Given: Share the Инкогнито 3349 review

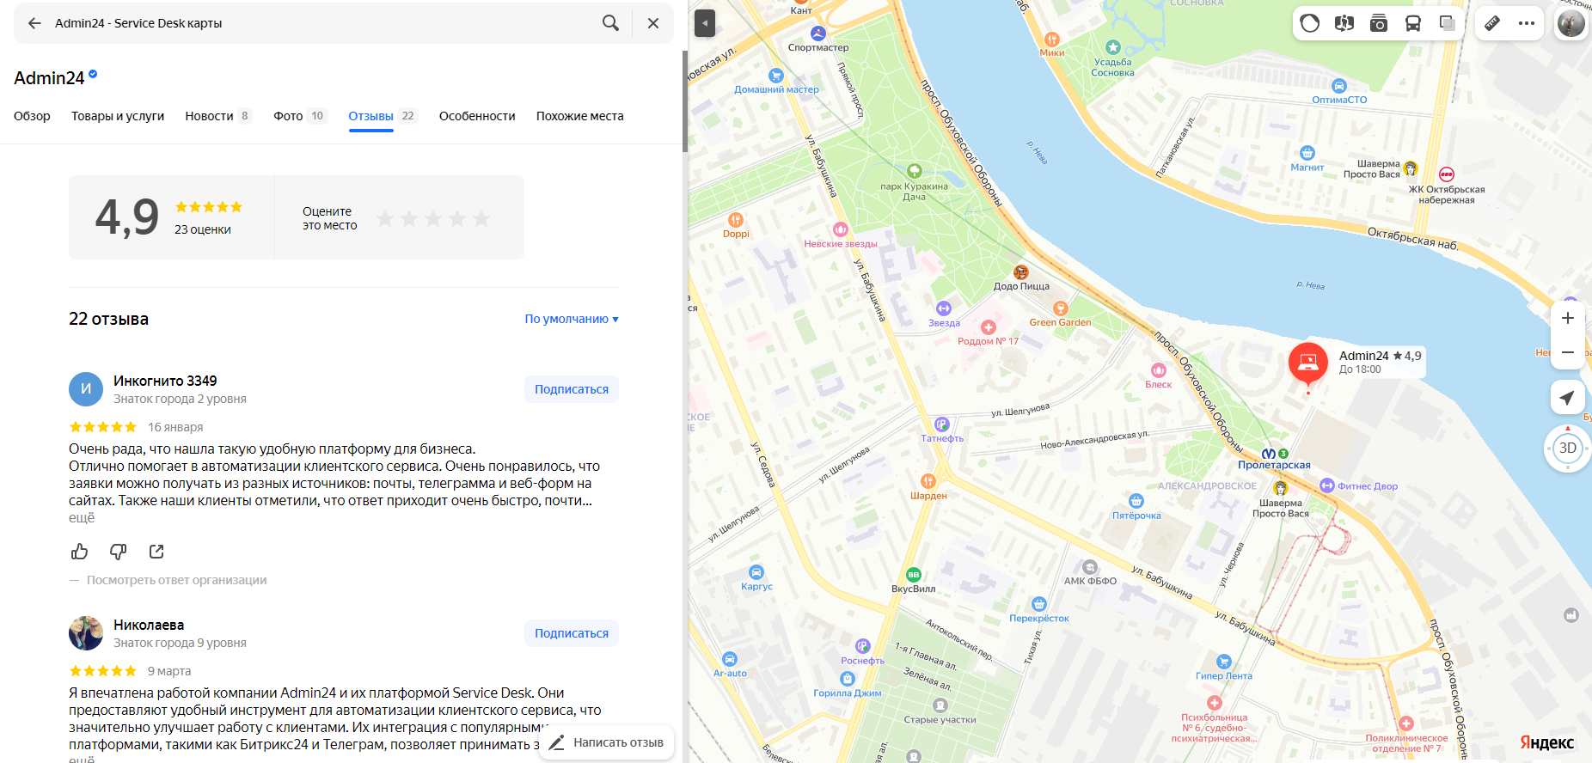Looking at the screenshot, I should [156, 552].
